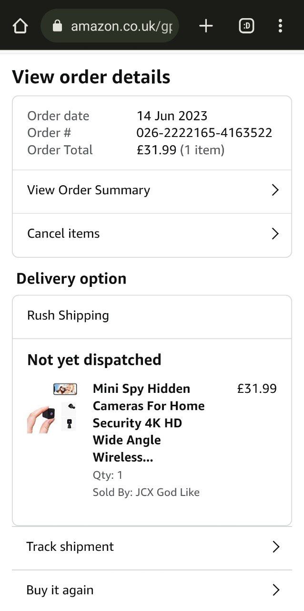
Task: Tap the Cancel items chevron arrow
Action: click(x=275, y=234)
